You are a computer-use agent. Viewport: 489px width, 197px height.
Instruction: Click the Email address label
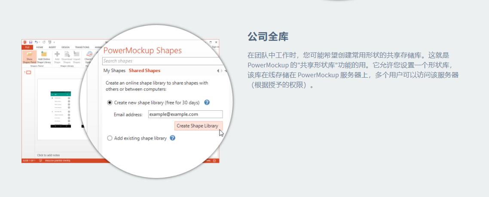click(x=128, y=115)
